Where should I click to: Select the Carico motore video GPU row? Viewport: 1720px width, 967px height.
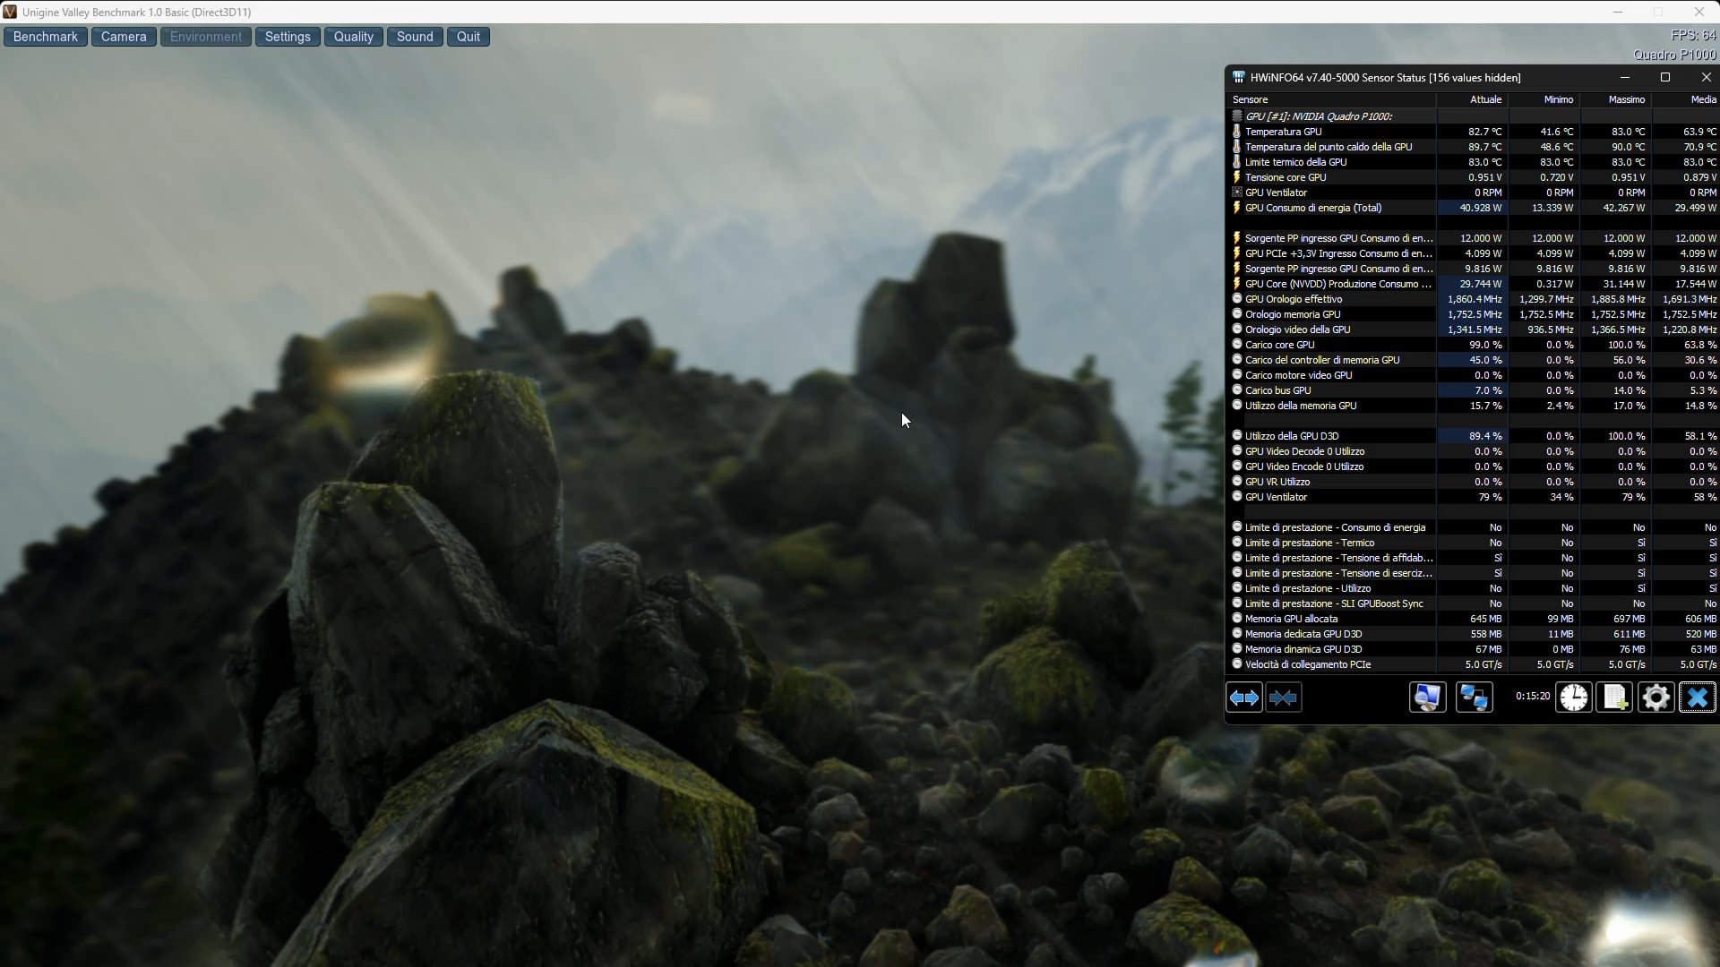click(1472, 375)
